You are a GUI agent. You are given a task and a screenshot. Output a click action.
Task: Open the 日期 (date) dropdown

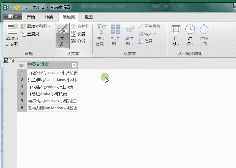(176, 36)
